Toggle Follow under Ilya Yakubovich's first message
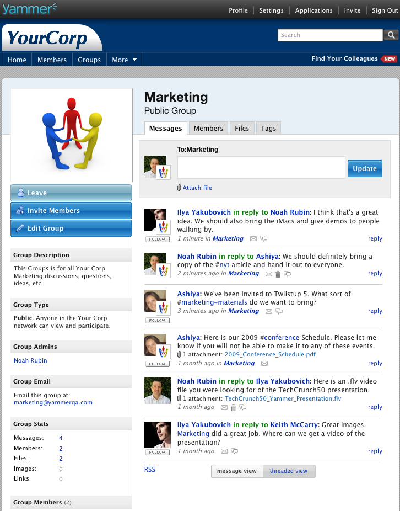 click(156, 239)
